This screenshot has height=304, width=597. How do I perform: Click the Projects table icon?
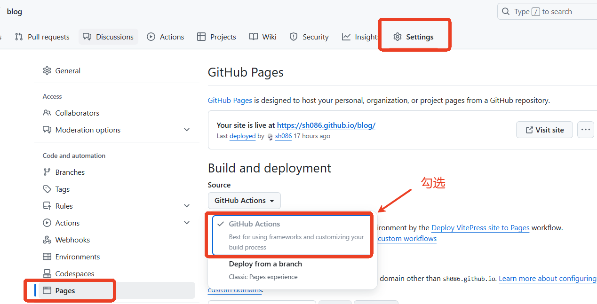pos(201,37)
